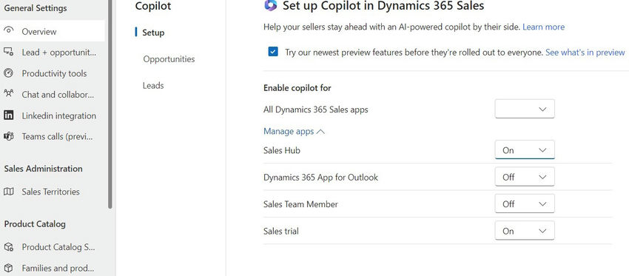629x276 pixels.
Task: Click the Productivity tools gauge icon
Action: 8,73
